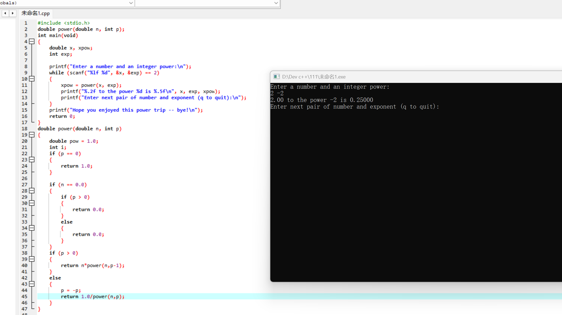
Task: Collapse the power function fold at line 19
Action: point(32,135)
